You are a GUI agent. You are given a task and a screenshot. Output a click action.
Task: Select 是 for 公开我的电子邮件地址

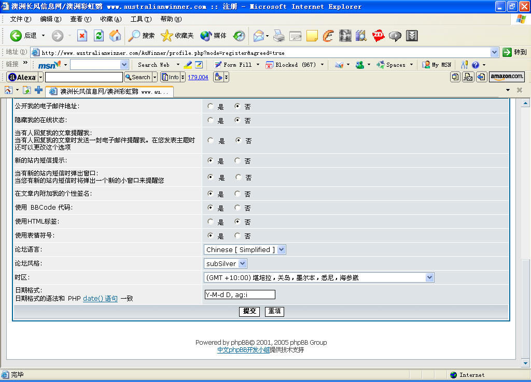(x=211, y=107)
